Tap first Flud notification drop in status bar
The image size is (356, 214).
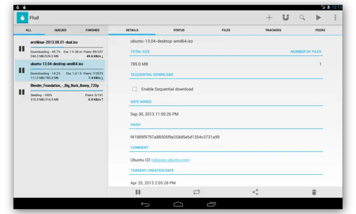[x=18, y=7]
